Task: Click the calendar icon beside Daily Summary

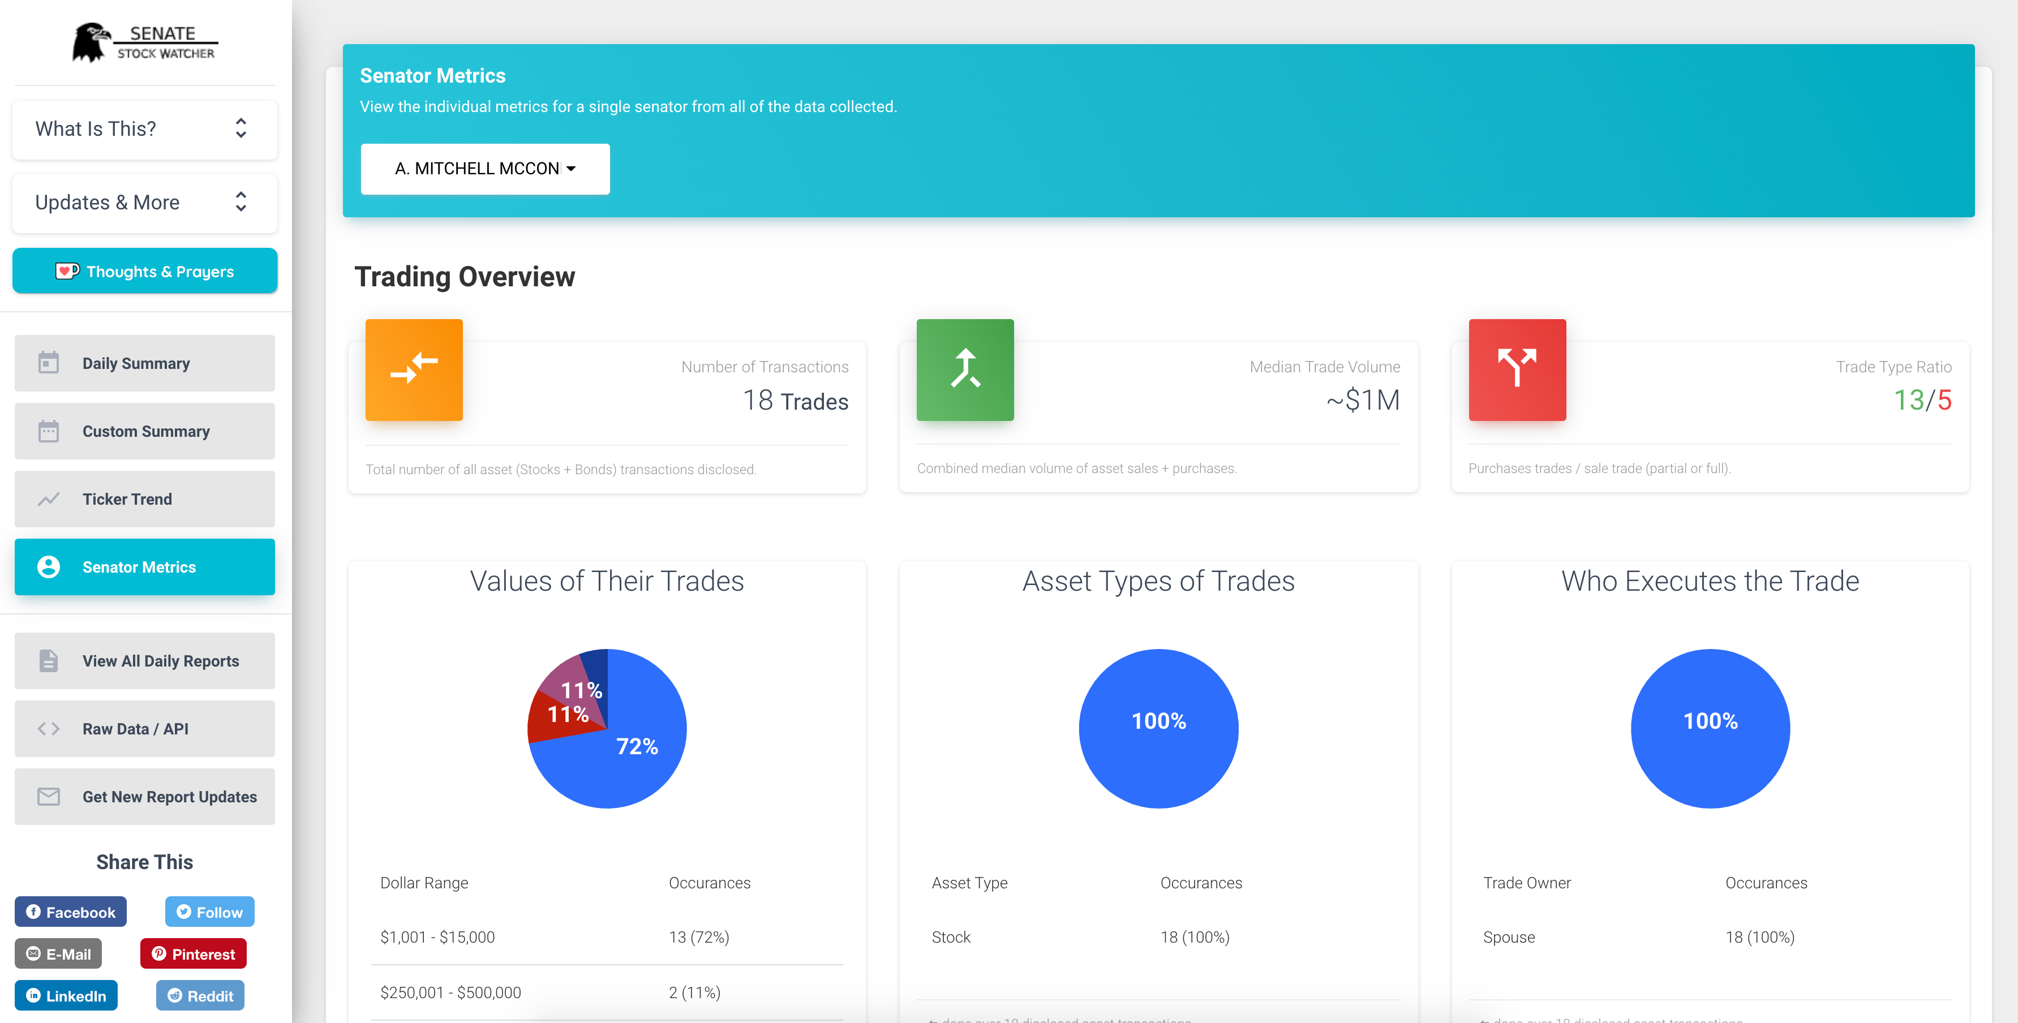Action: coord(49,363)
